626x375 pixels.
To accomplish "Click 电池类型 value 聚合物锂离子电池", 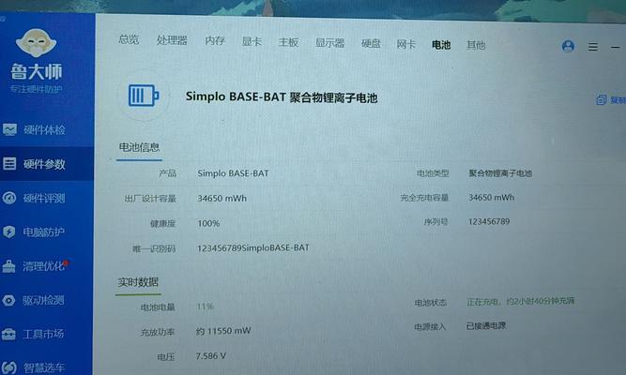I will (500, 173).
